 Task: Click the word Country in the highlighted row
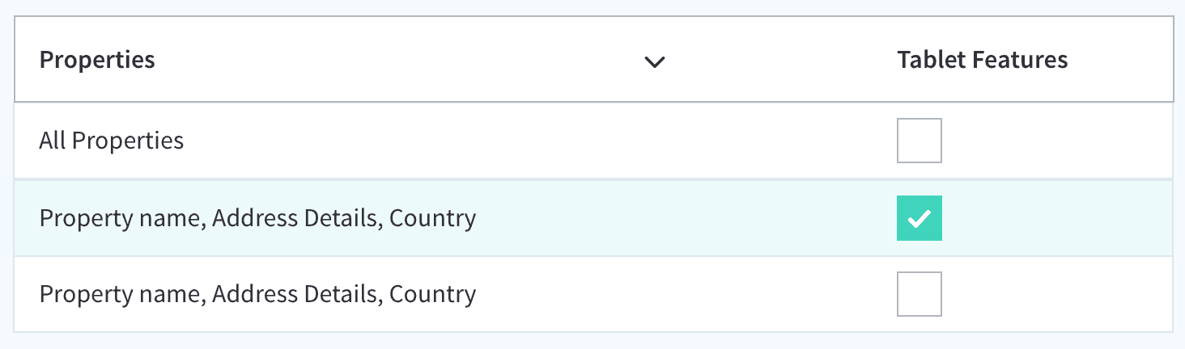tap(432, 218)
